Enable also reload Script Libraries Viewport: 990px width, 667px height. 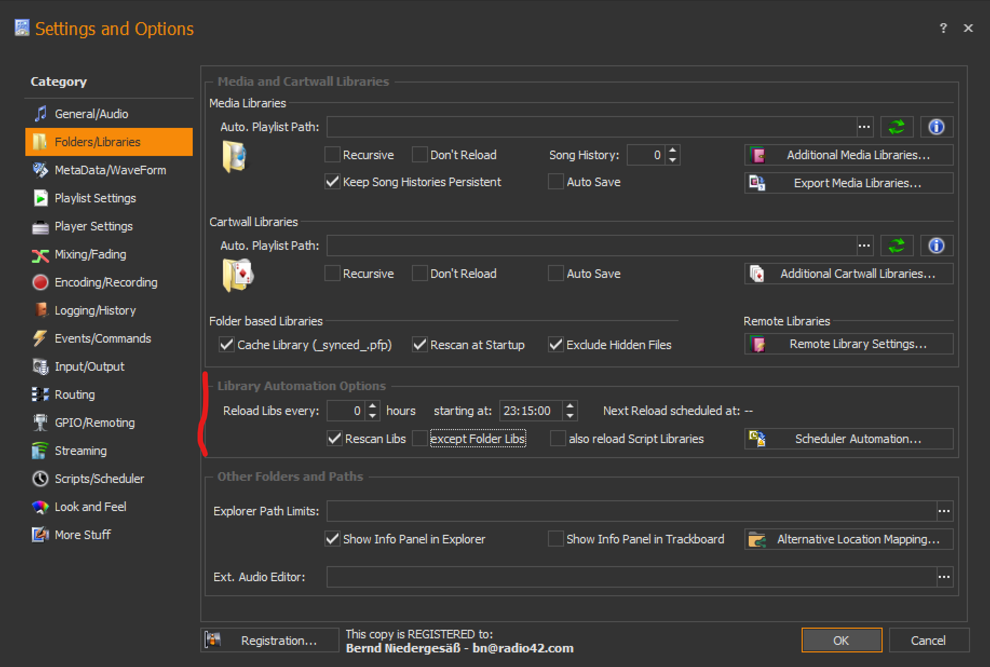pos(558,439)
